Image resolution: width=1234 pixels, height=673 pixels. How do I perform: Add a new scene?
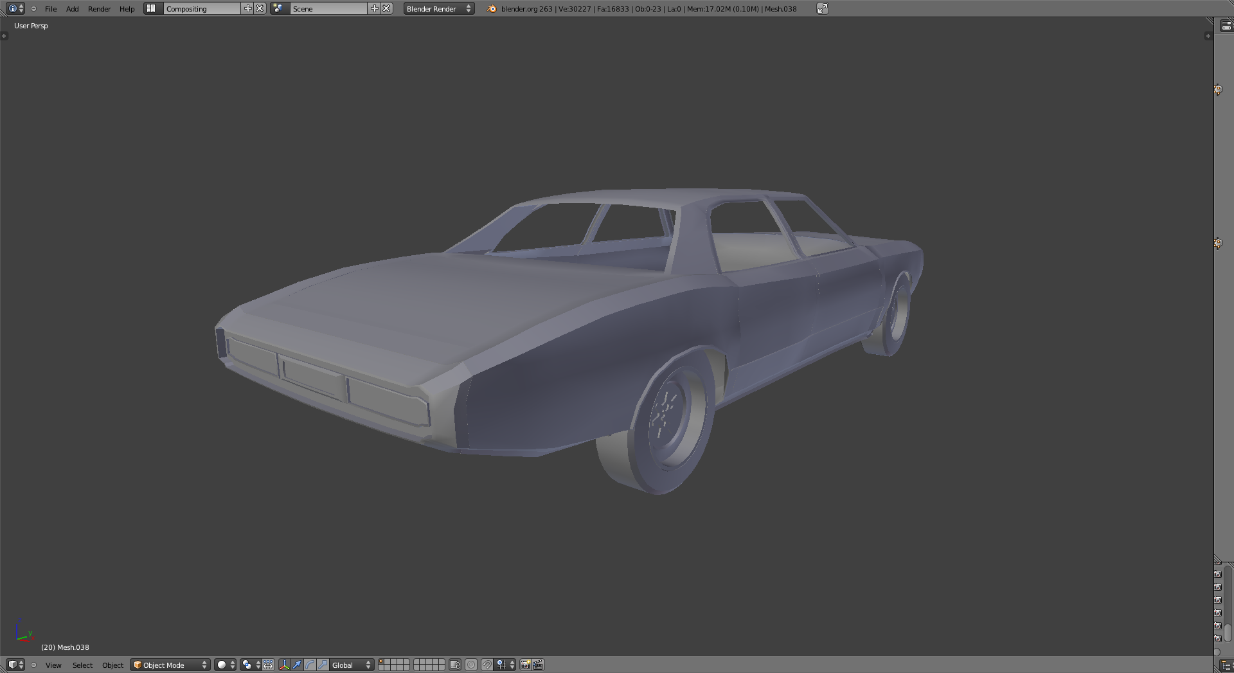coord(375,8)
